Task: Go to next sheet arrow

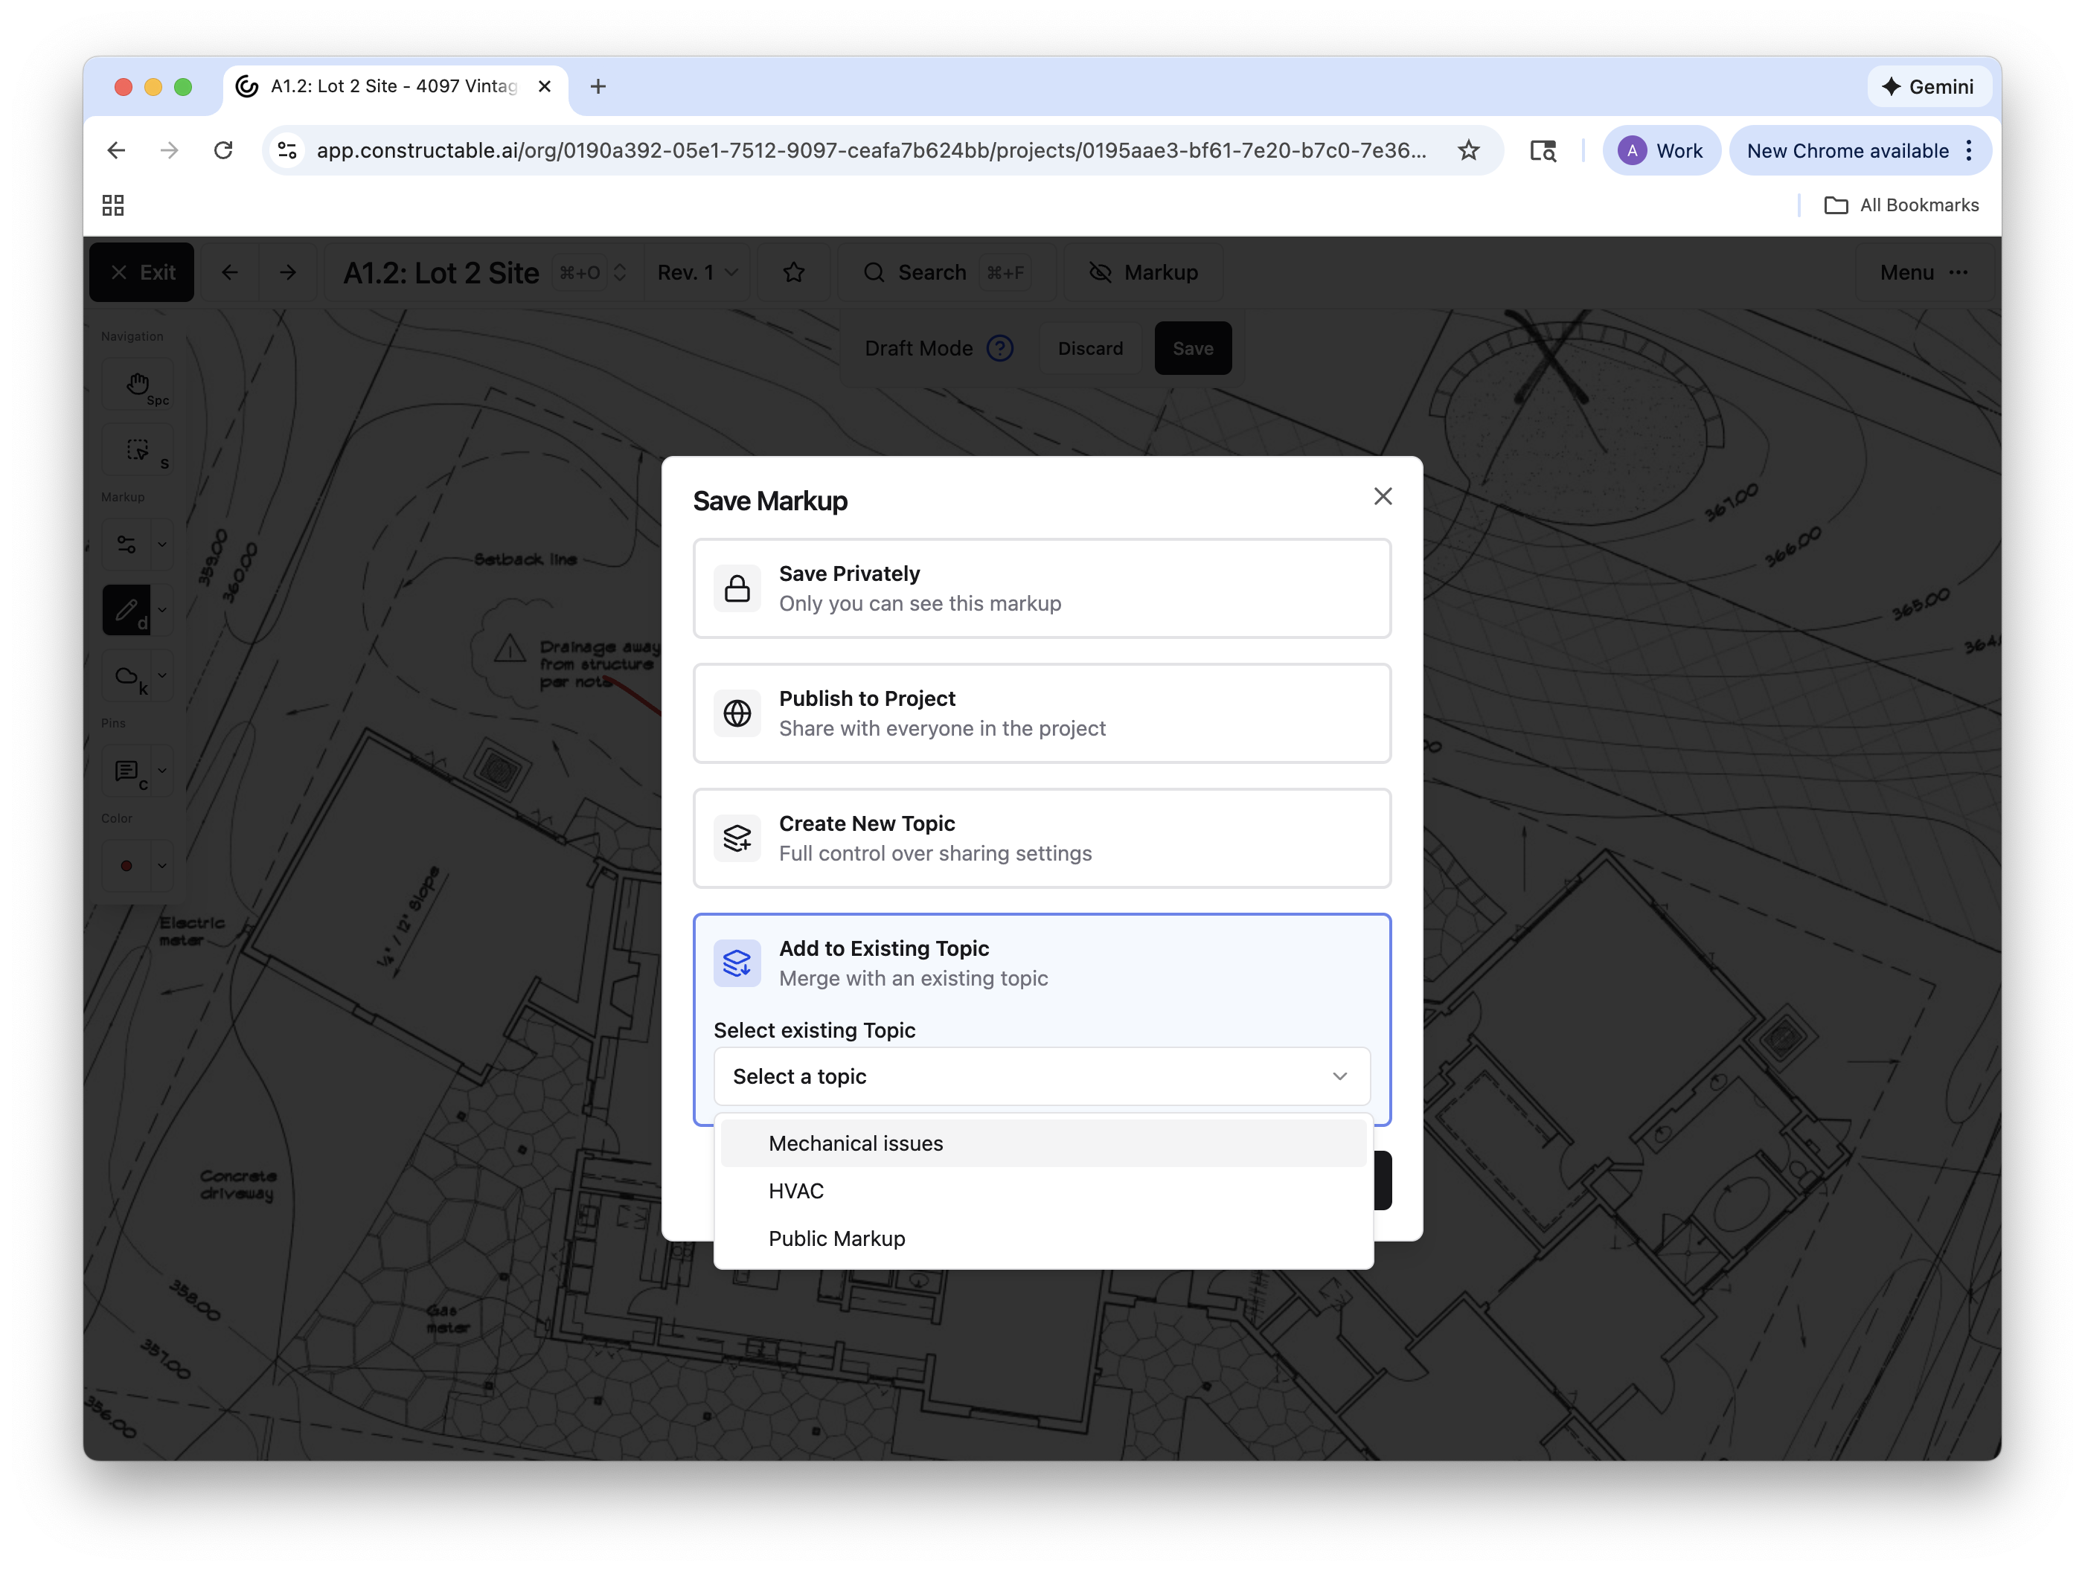Action: pyautogui.click(x=289, y=272)
